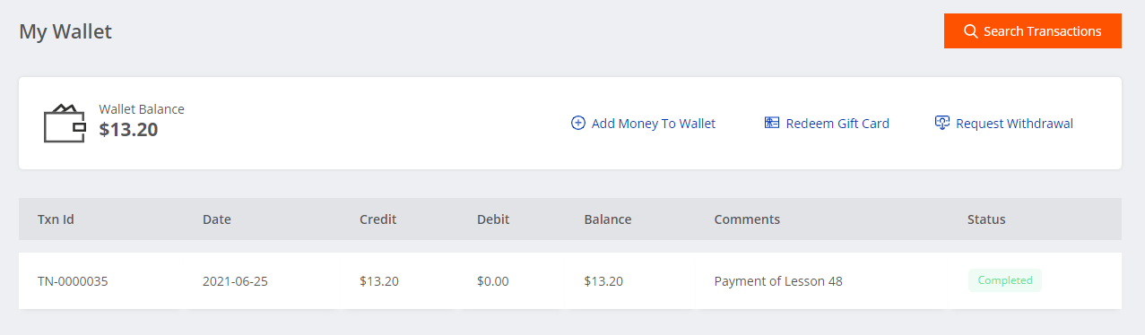
Task: Click the Payment of Lesson 48 comment
Action: [778, 281]
